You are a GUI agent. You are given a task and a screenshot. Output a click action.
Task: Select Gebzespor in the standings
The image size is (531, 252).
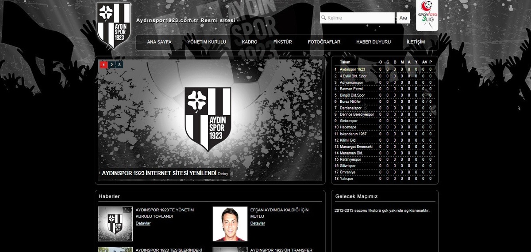pyautogui.click(x=384, y=121)
